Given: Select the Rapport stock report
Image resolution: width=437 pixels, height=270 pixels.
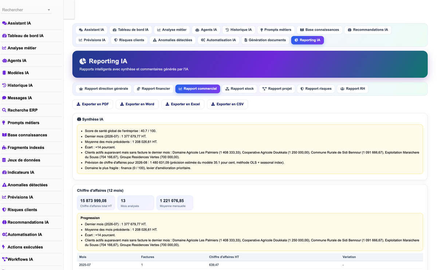Looking at the screenshot, I should (240, 89).
